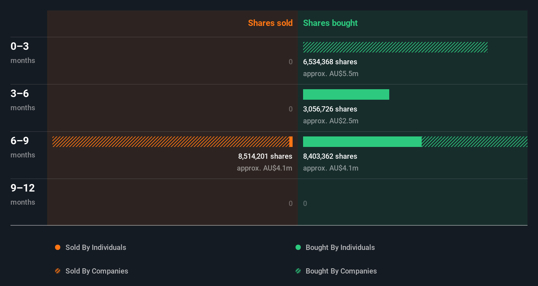Image resolution: width=538 pixels, height=286 pixels.
Task: Click the approx. AU$2.5m label
Action: (331, 121)
